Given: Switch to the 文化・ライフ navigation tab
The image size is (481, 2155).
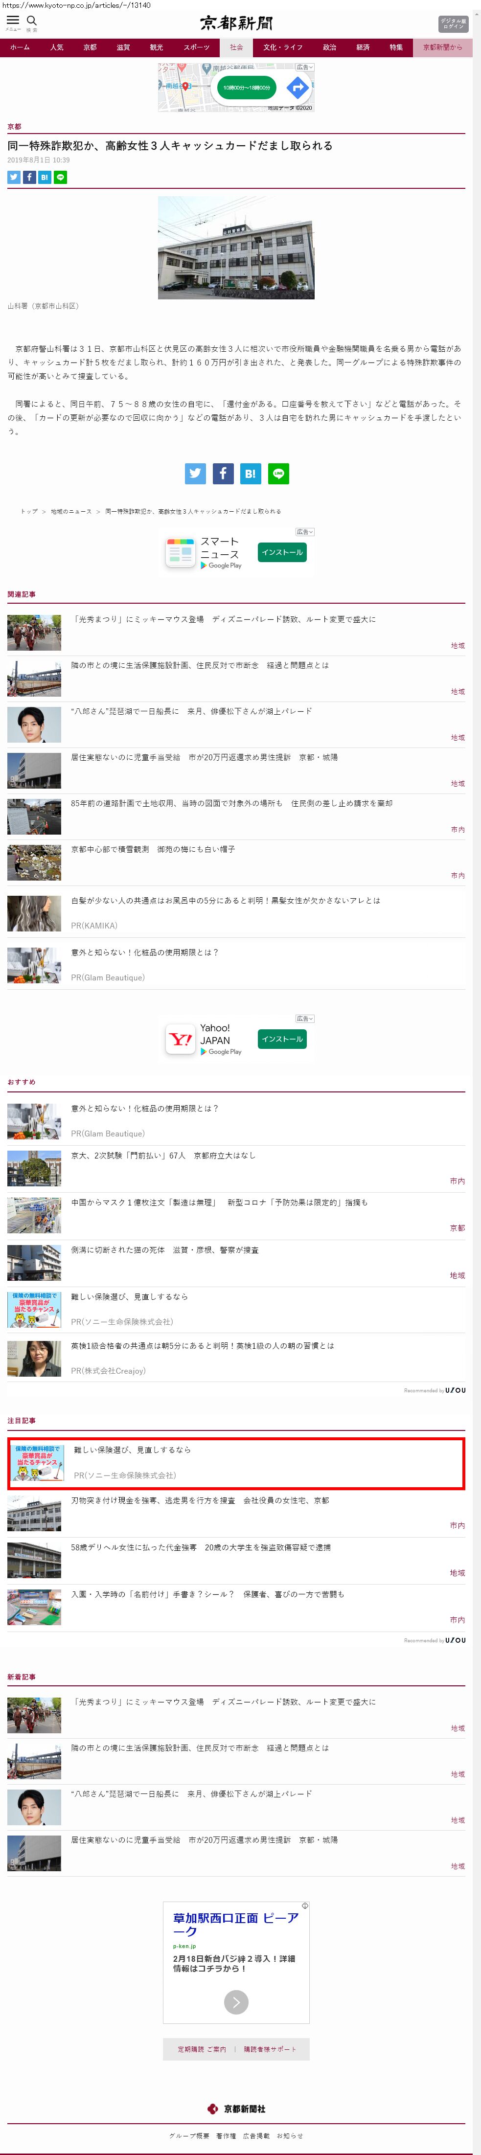Looking at the screenshot, I should (x=283, y=47).
